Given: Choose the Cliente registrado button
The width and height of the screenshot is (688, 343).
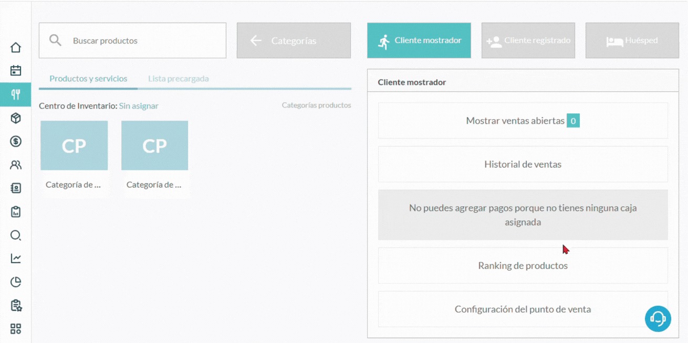Looking at the screenshot, I should click(528, 40).
